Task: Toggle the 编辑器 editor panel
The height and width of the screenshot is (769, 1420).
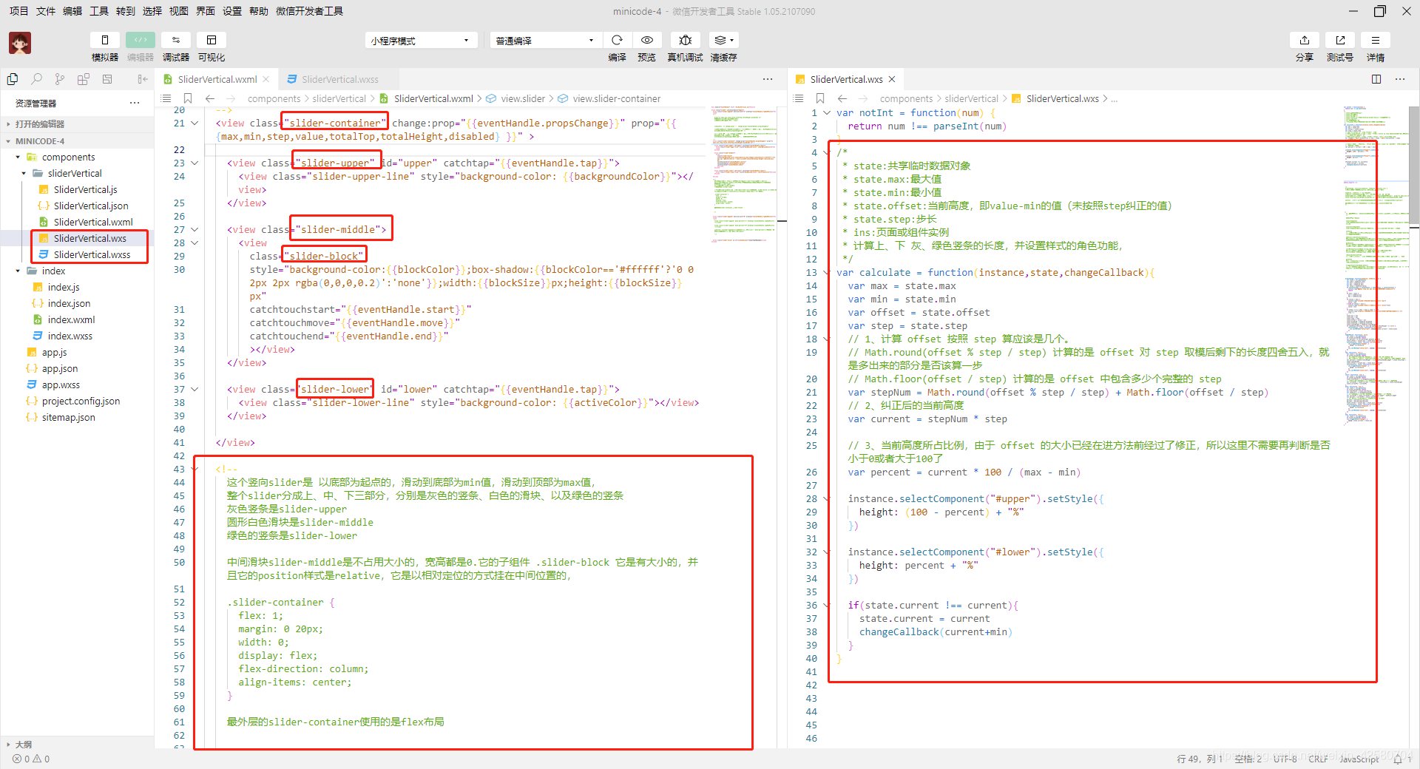Action: 141,40
